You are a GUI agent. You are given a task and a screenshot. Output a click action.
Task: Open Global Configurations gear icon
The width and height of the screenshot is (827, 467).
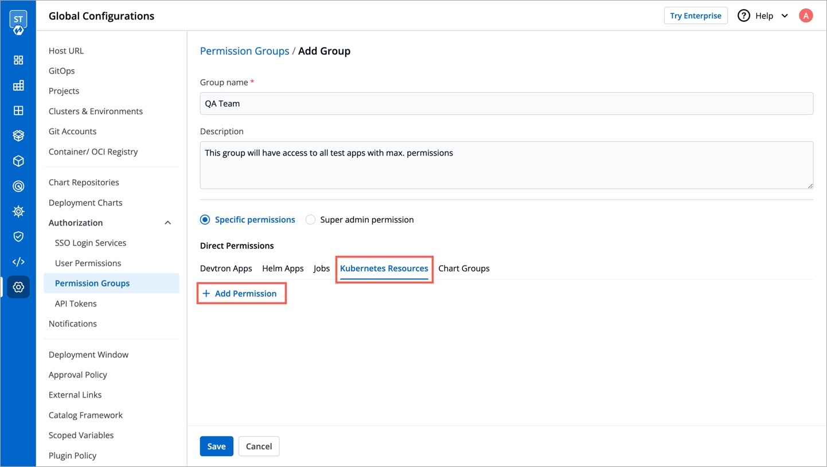pyautogui.click(x=18, y=287)
